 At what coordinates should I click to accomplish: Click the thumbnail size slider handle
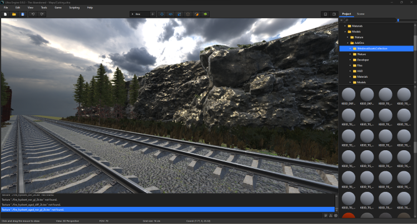point(398,20)
